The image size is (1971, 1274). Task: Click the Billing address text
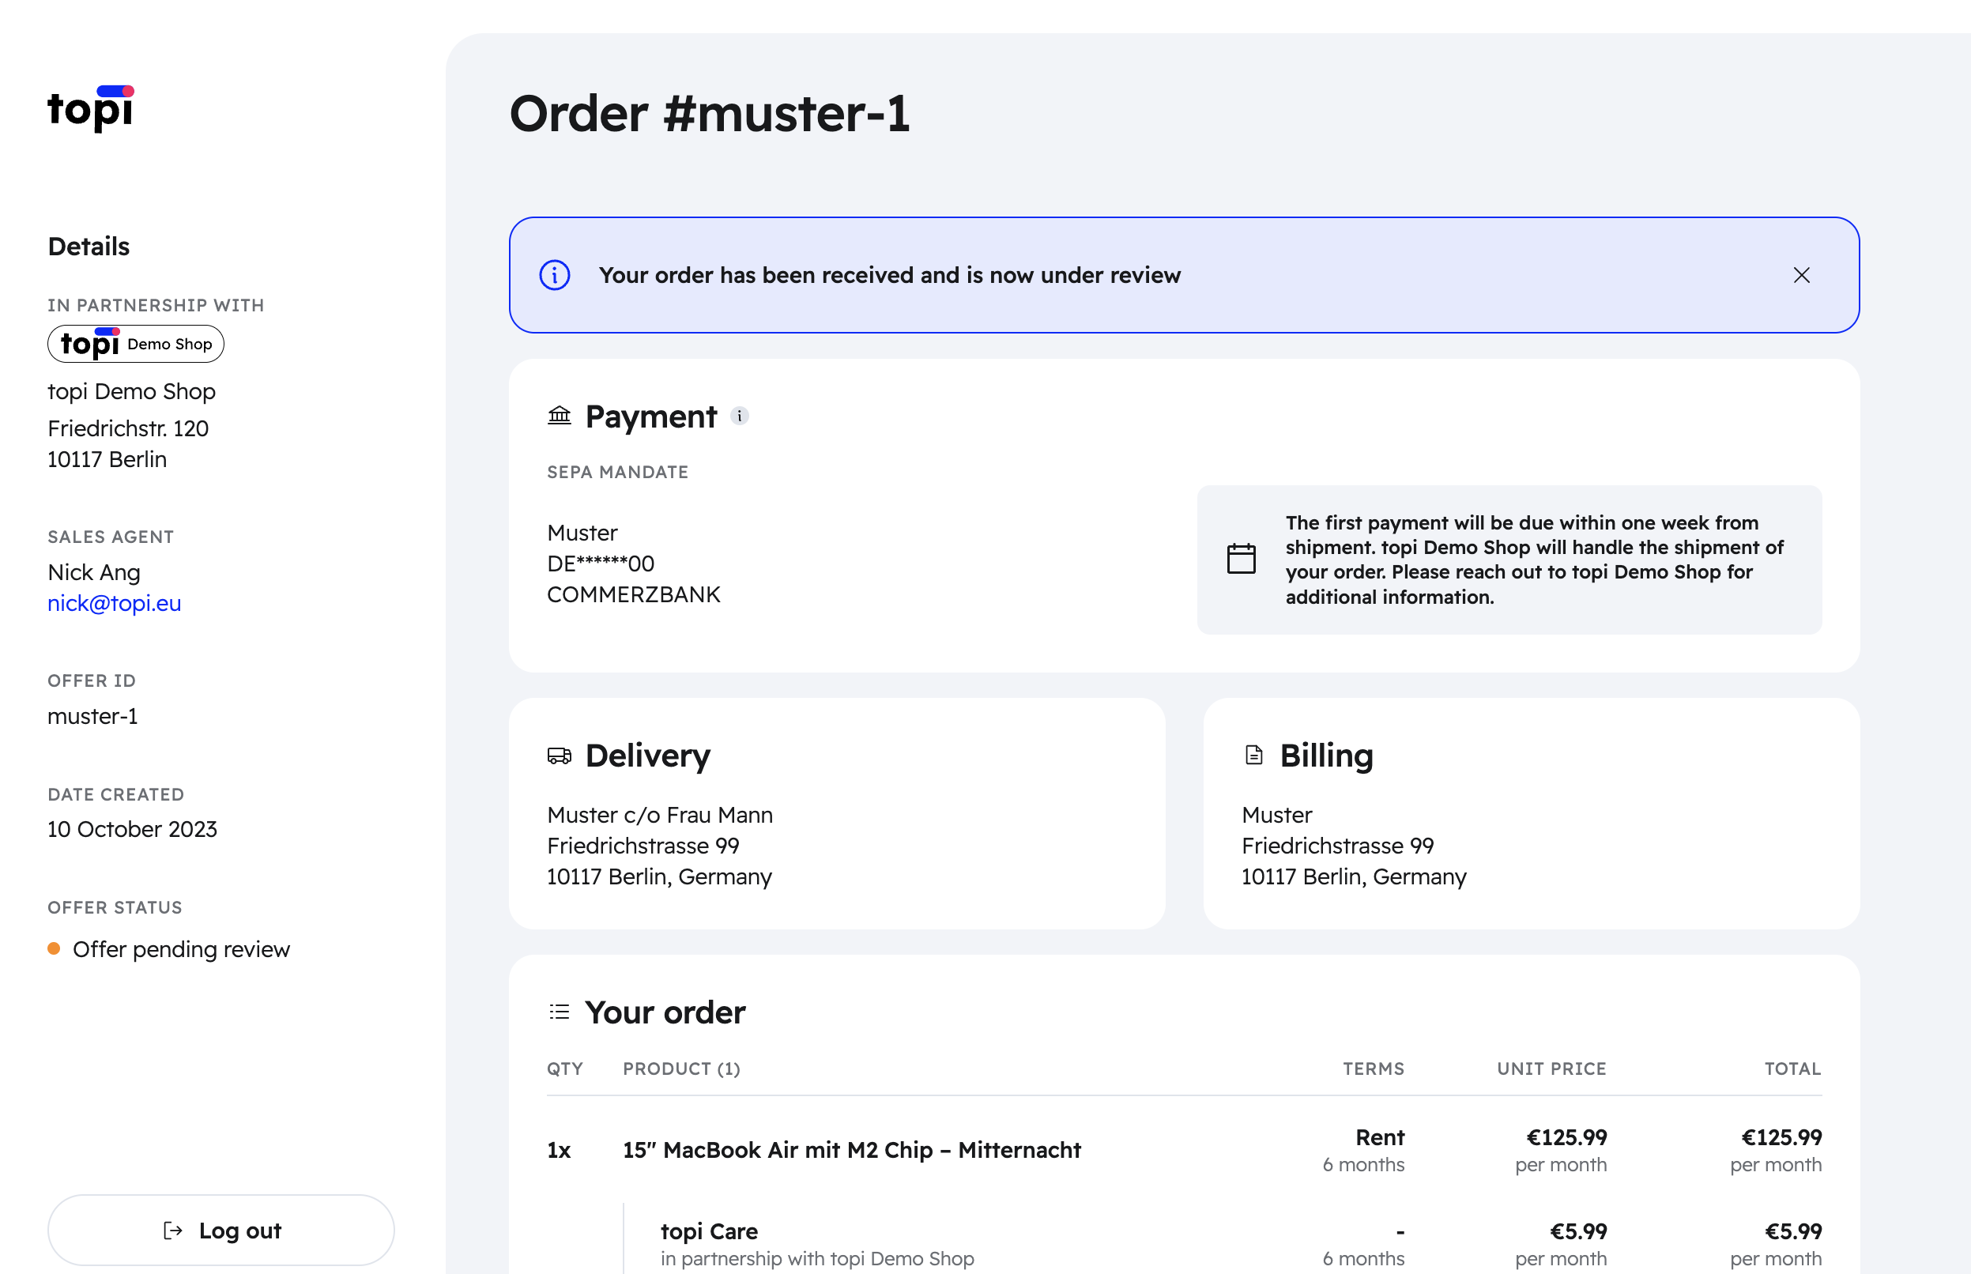1353,846
